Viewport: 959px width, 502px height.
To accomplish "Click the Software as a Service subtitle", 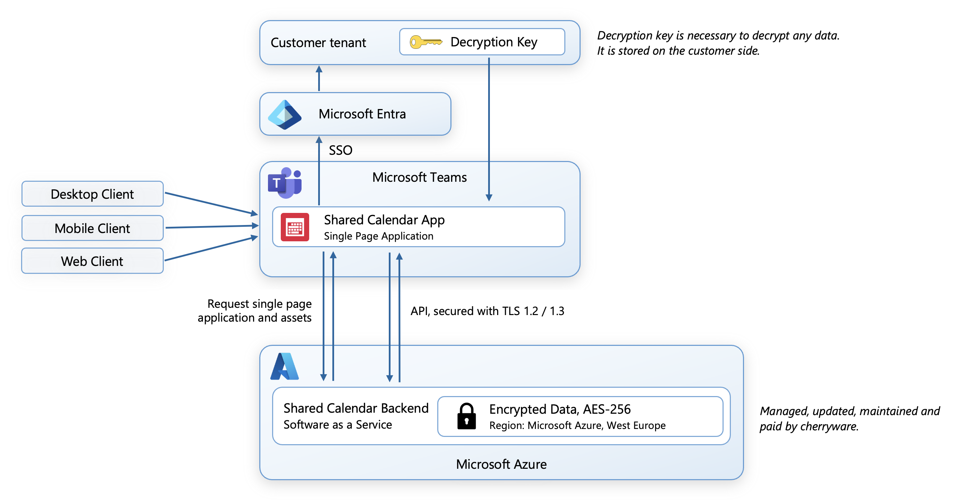I will [338, 424].
